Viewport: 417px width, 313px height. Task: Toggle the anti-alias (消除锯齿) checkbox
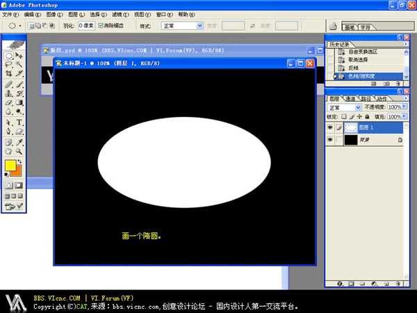point(101,25)
